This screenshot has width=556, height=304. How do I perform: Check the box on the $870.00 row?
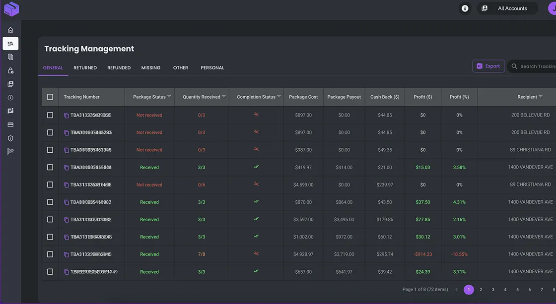[x=50, y=202]
